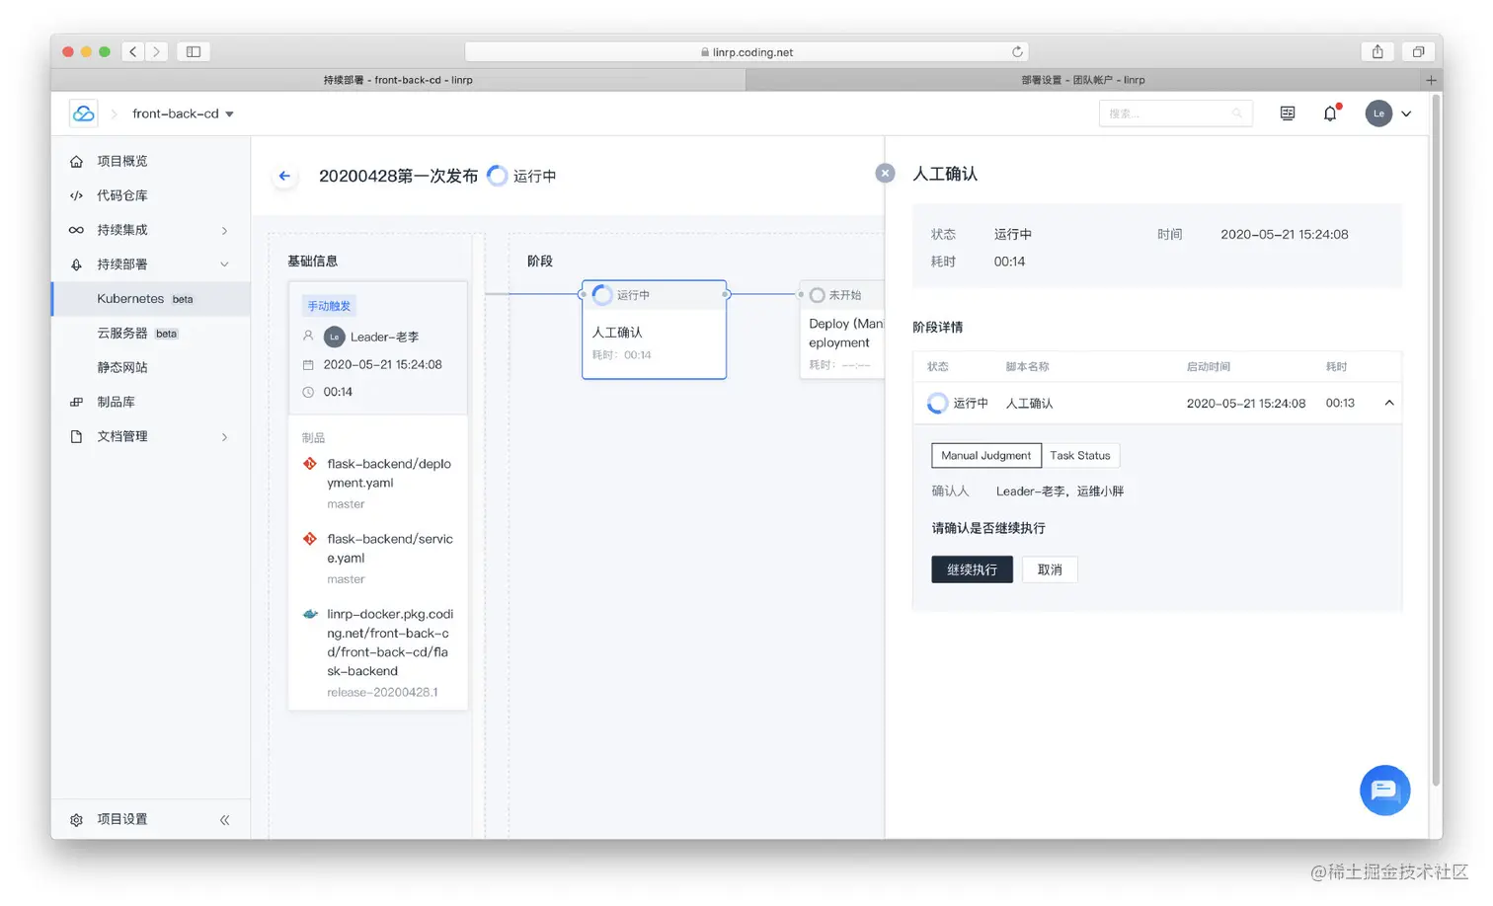Open flask-backend/deployment.yaml artifact
The image size is (1493, 906).
click(x=389, y=473)
